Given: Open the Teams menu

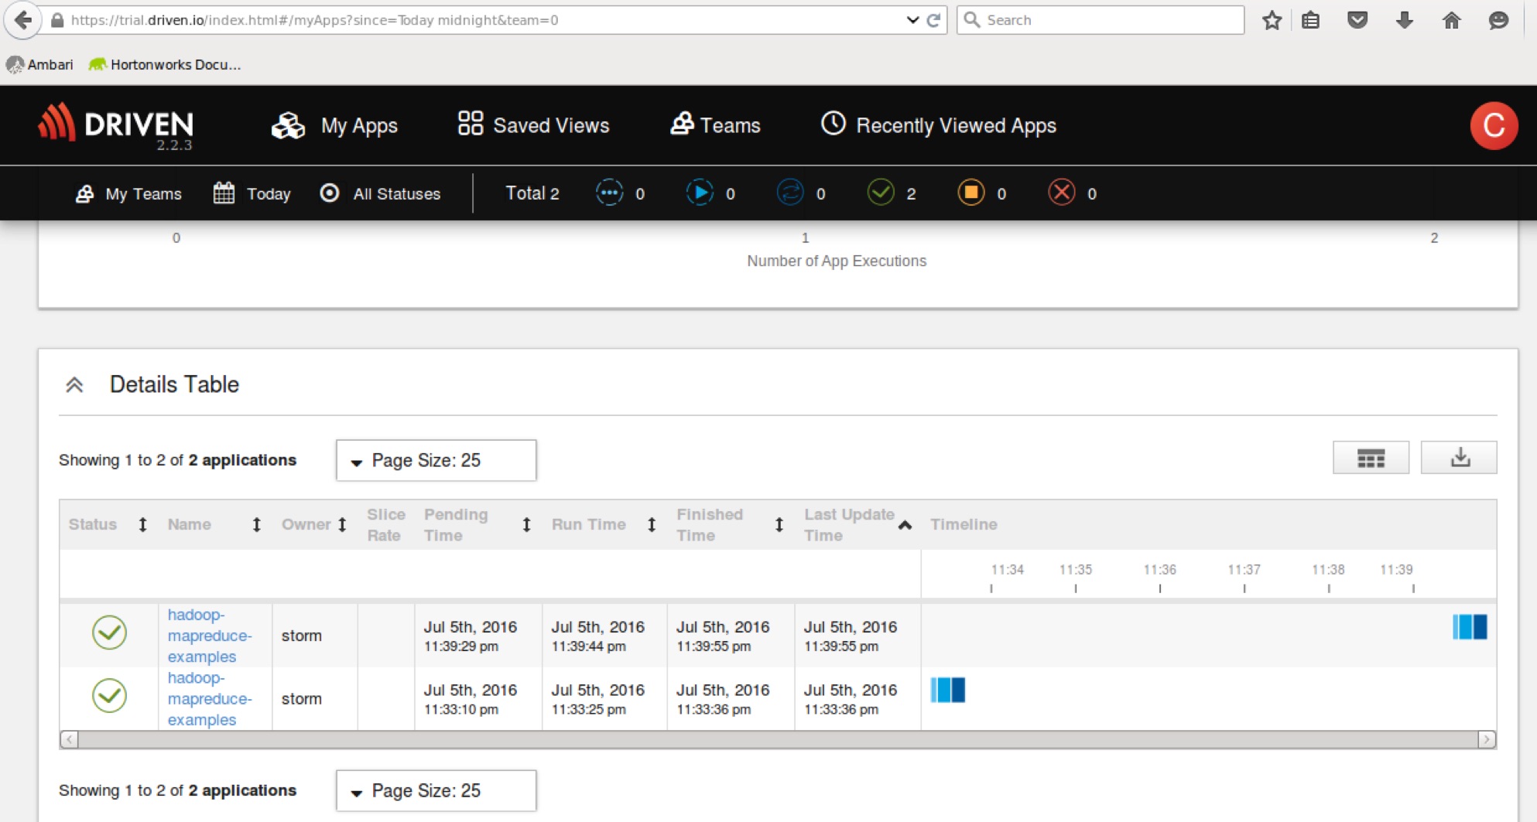Looking at the screenshot, I should coord(716,125).
